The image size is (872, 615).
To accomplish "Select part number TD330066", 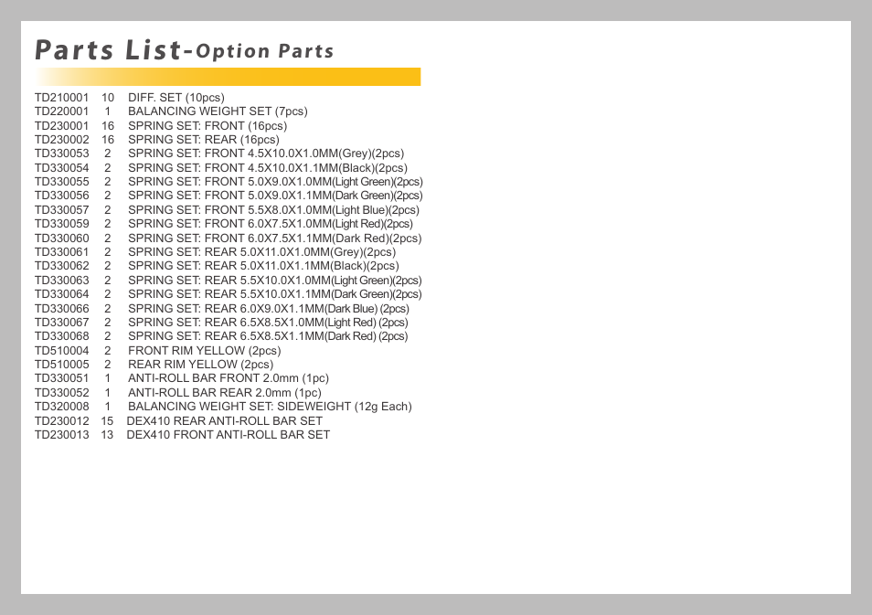I will point(62,309).
